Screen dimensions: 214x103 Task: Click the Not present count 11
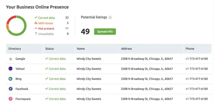[67, 28]
